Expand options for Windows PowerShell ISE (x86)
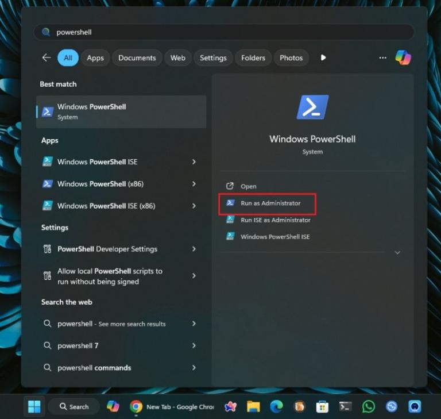441x419 pixels. 194,206
